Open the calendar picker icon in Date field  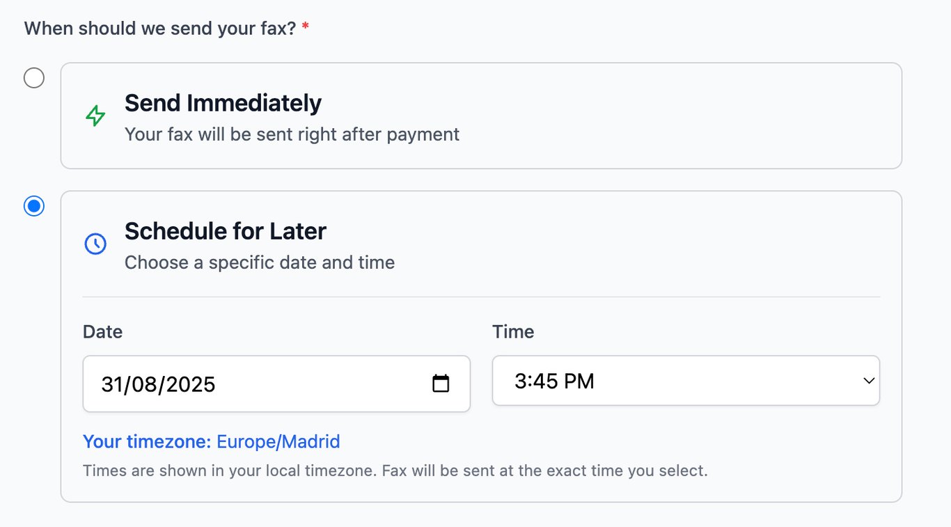point(441,384)
